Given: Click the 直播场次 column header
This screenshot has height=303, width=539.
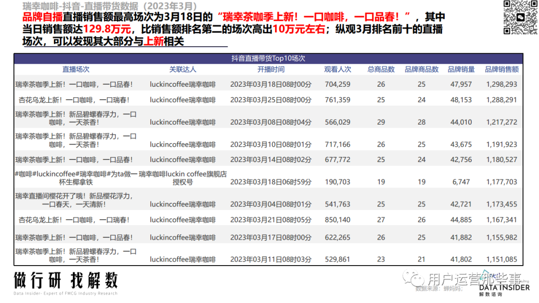Looking at the screenshot, I should (76, 69).
